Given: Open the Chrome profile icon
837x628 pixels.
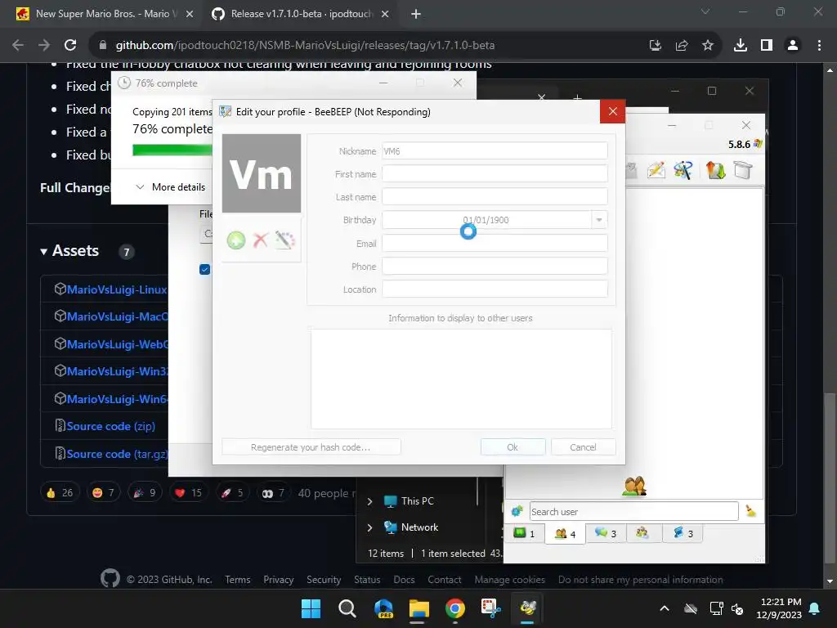Looking at the screenshot, I should click(x=793, y=46).
